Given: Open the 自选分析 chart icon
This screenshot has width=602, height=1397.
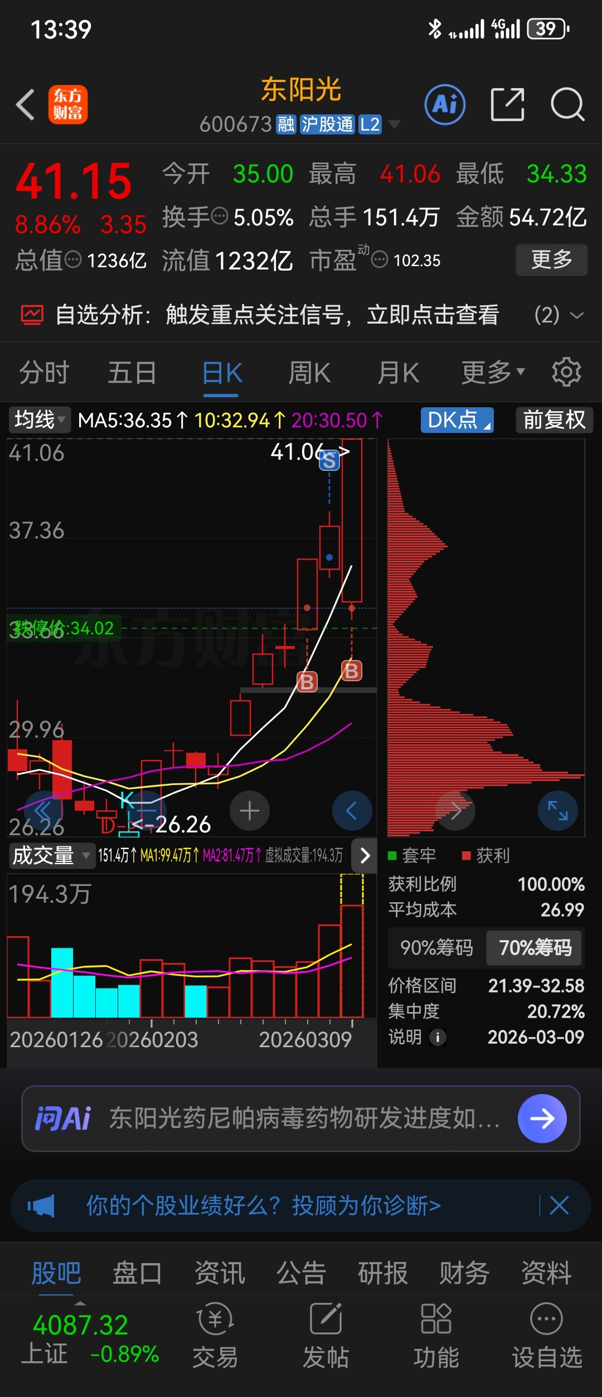Looking at the screenshot, I should click(x=32, y=315).
